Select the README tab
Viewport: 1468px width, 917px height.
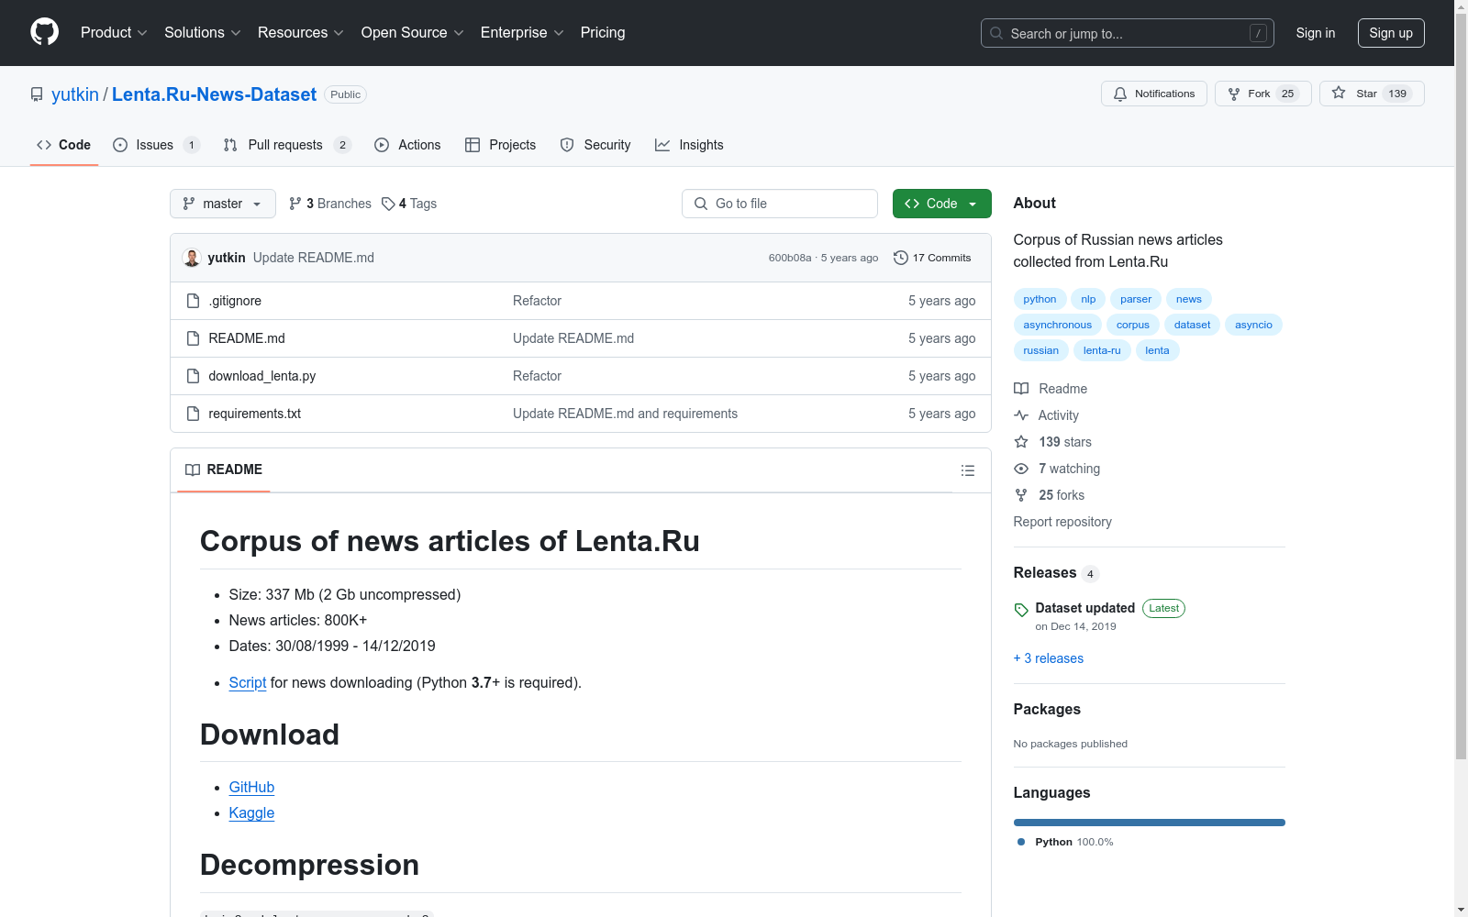pyautogui.click(x=224, y=470)
